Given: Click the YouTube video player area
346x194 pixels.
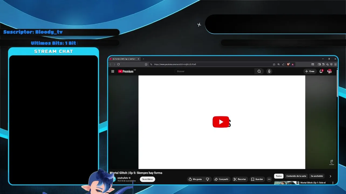Looking at the screenshot, I should pyautogui.click(x=222, y=122).
